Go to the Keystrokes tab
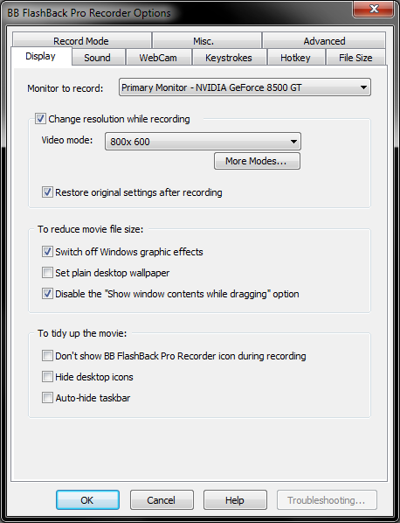 pos(229,58)
